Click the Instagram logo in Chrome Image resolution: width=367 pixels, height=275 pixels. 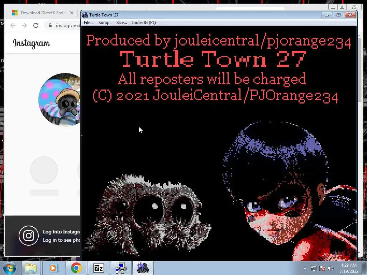click(x=31, y=43)
